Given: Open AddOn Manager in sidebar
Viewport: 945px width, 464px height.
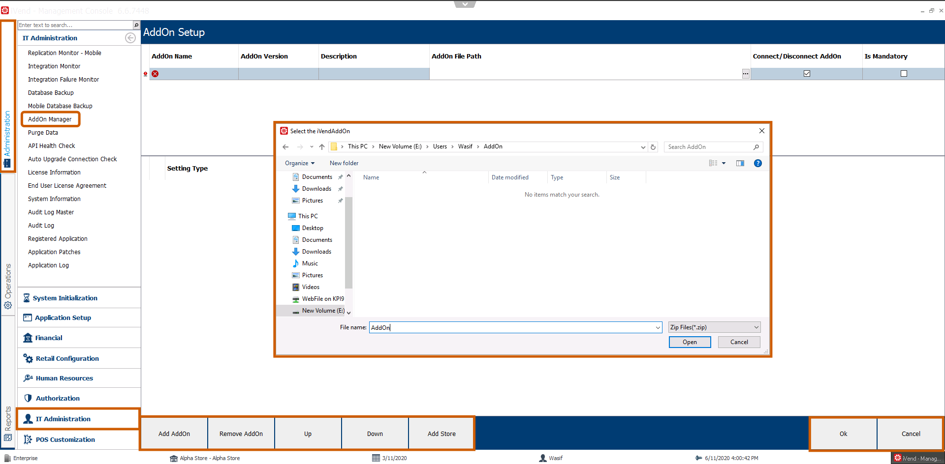Looking at the screenshot, I should 50,119.
